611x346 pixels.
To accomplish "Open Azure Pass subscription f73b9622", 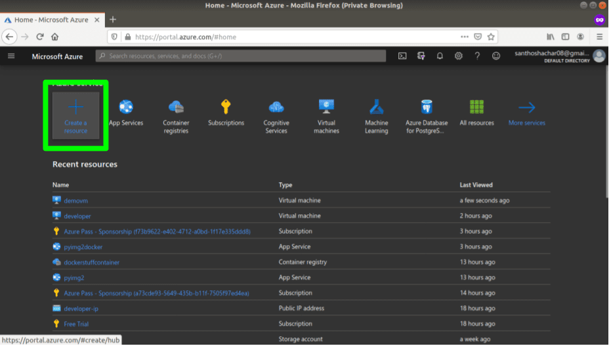I will pyautogui.click(x=158, y=232).
